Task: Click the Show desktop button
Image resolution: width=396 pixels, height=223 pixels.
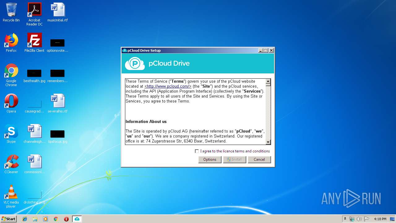Action: tap(393, 219)
